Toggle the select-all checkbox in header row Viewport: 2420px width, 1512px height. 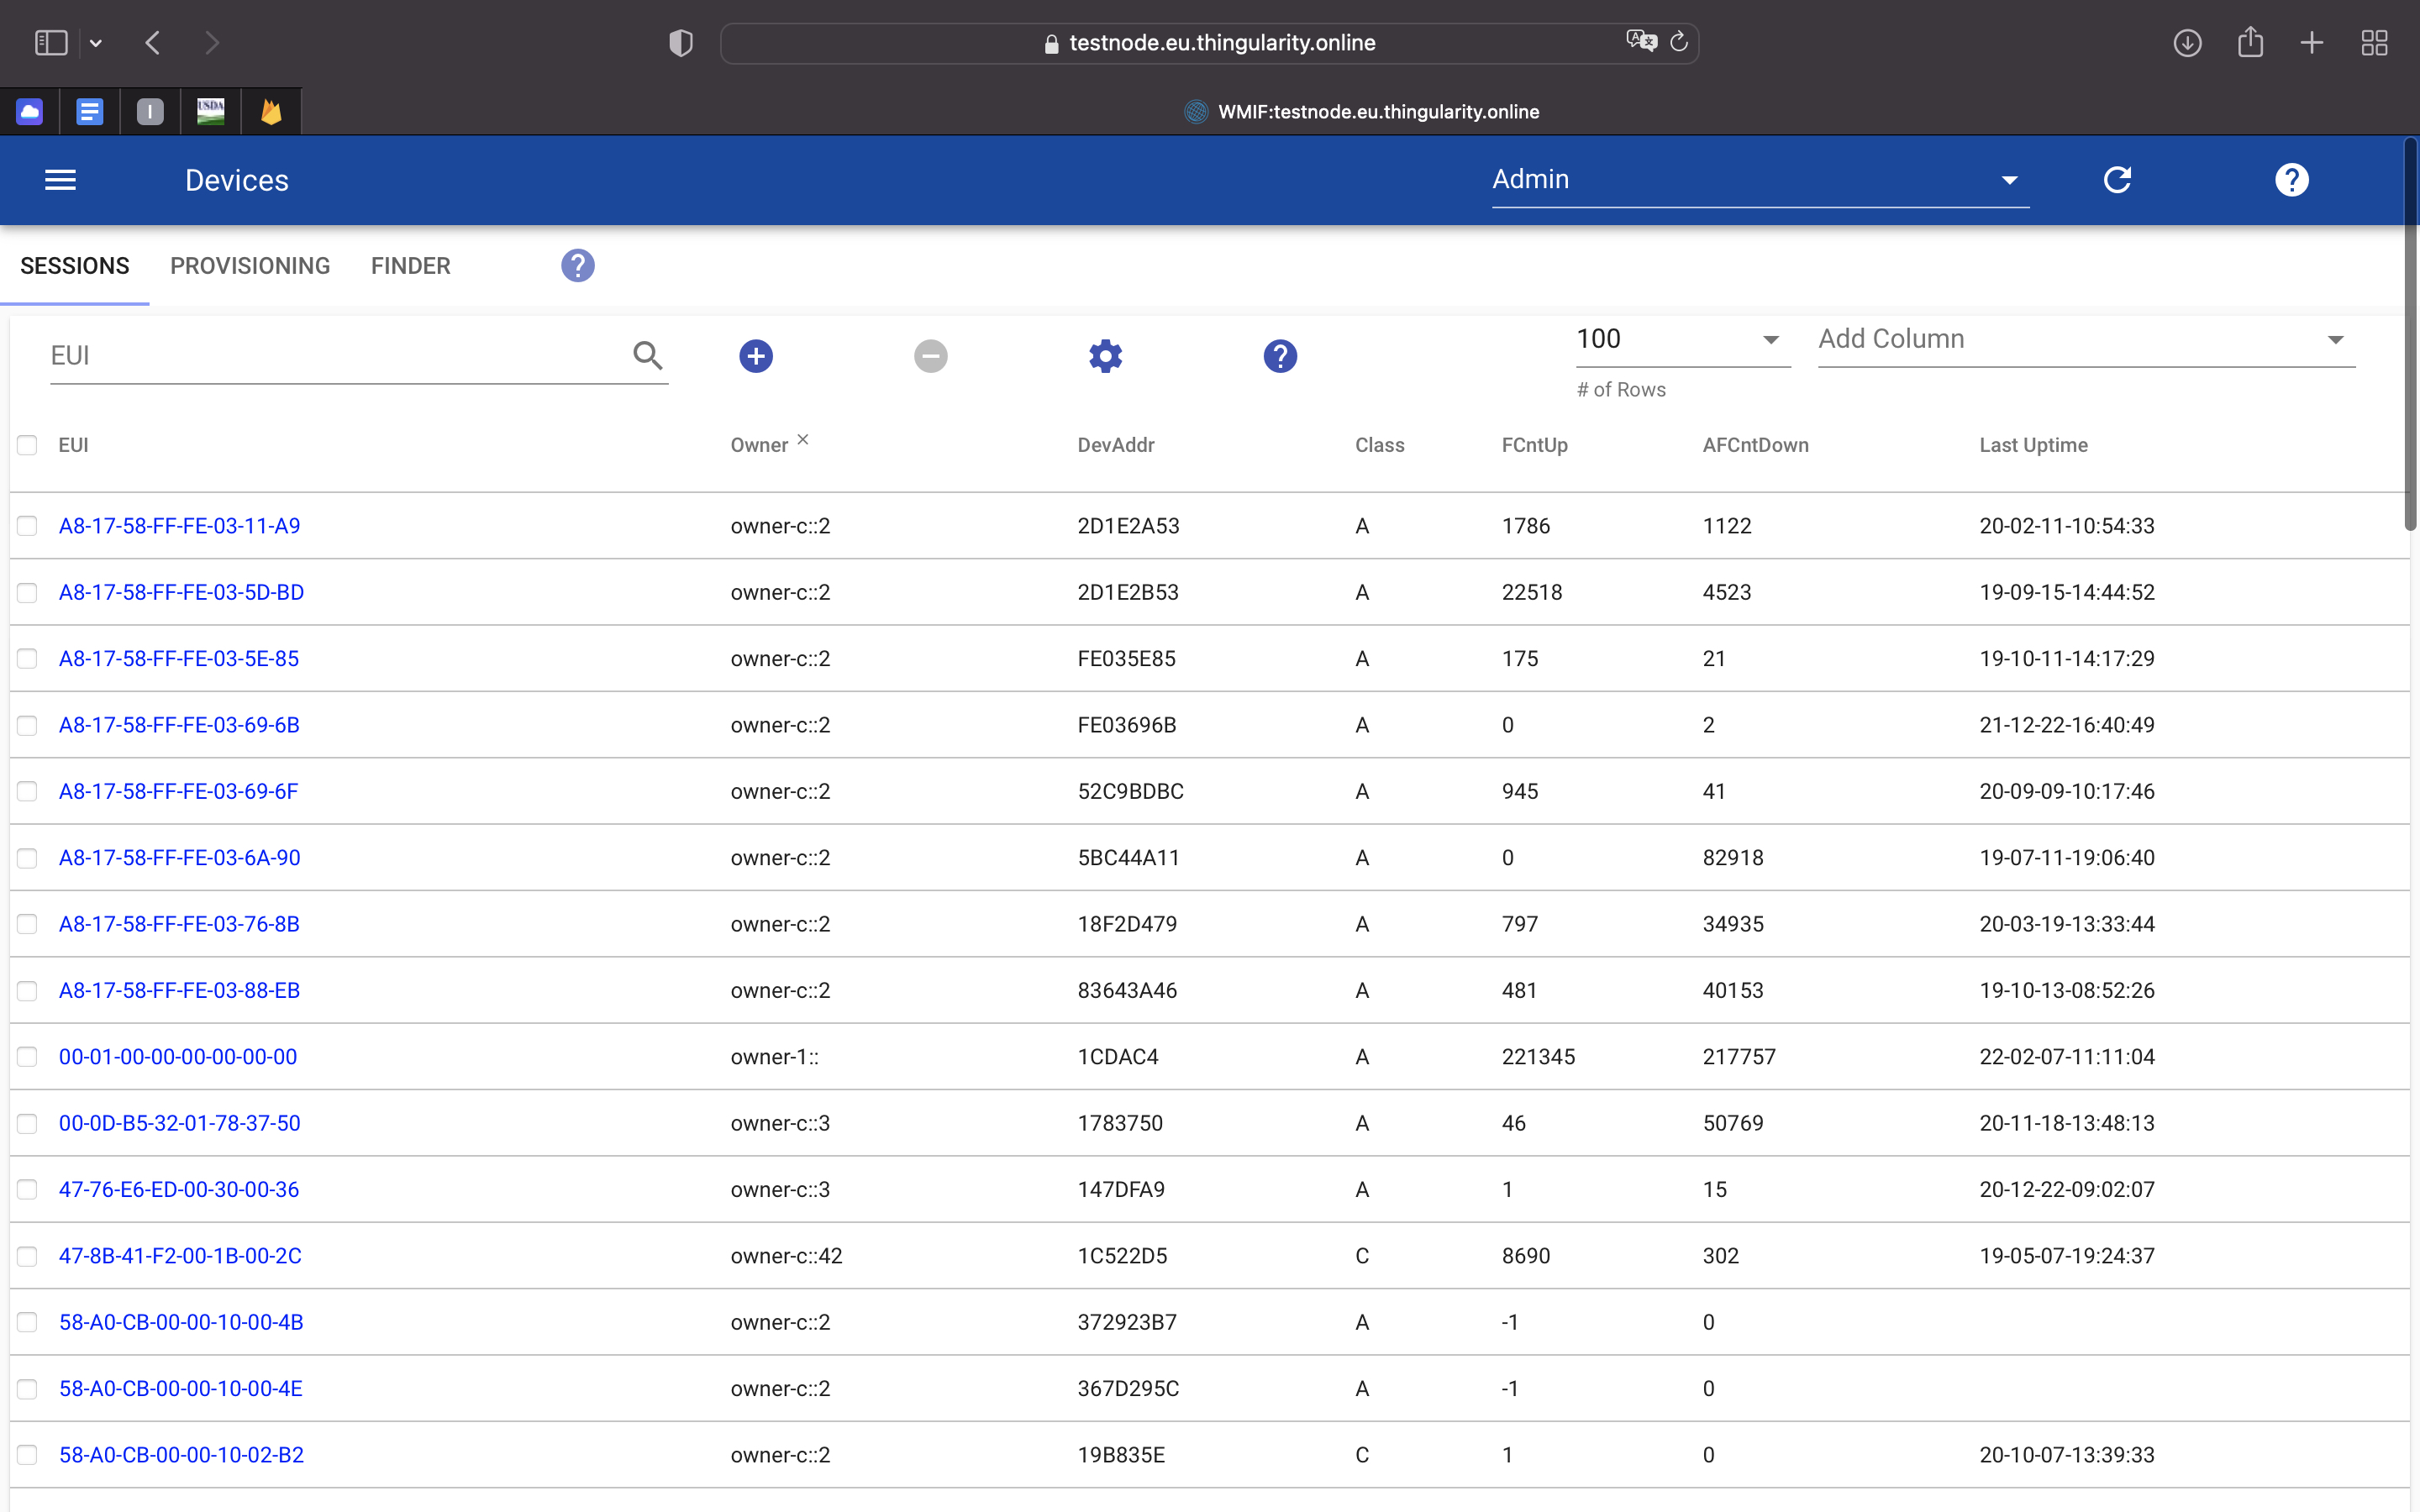point(27,445)
